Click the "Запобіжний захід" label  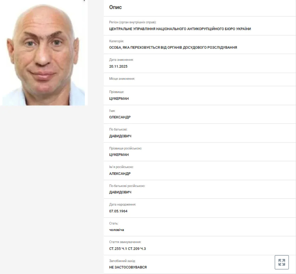pyautogui.click(x=122, y=261)
